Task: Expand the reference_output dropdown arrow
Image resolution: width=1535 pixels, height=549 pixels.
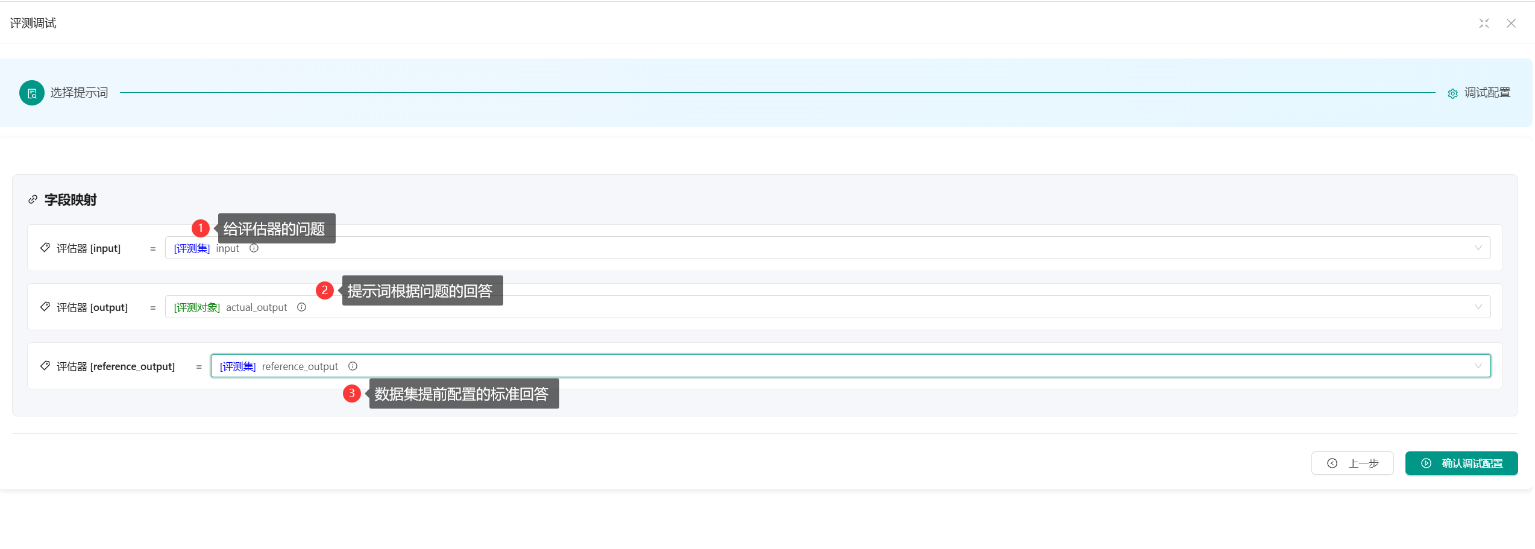Action: click(x=1478, y=366)
